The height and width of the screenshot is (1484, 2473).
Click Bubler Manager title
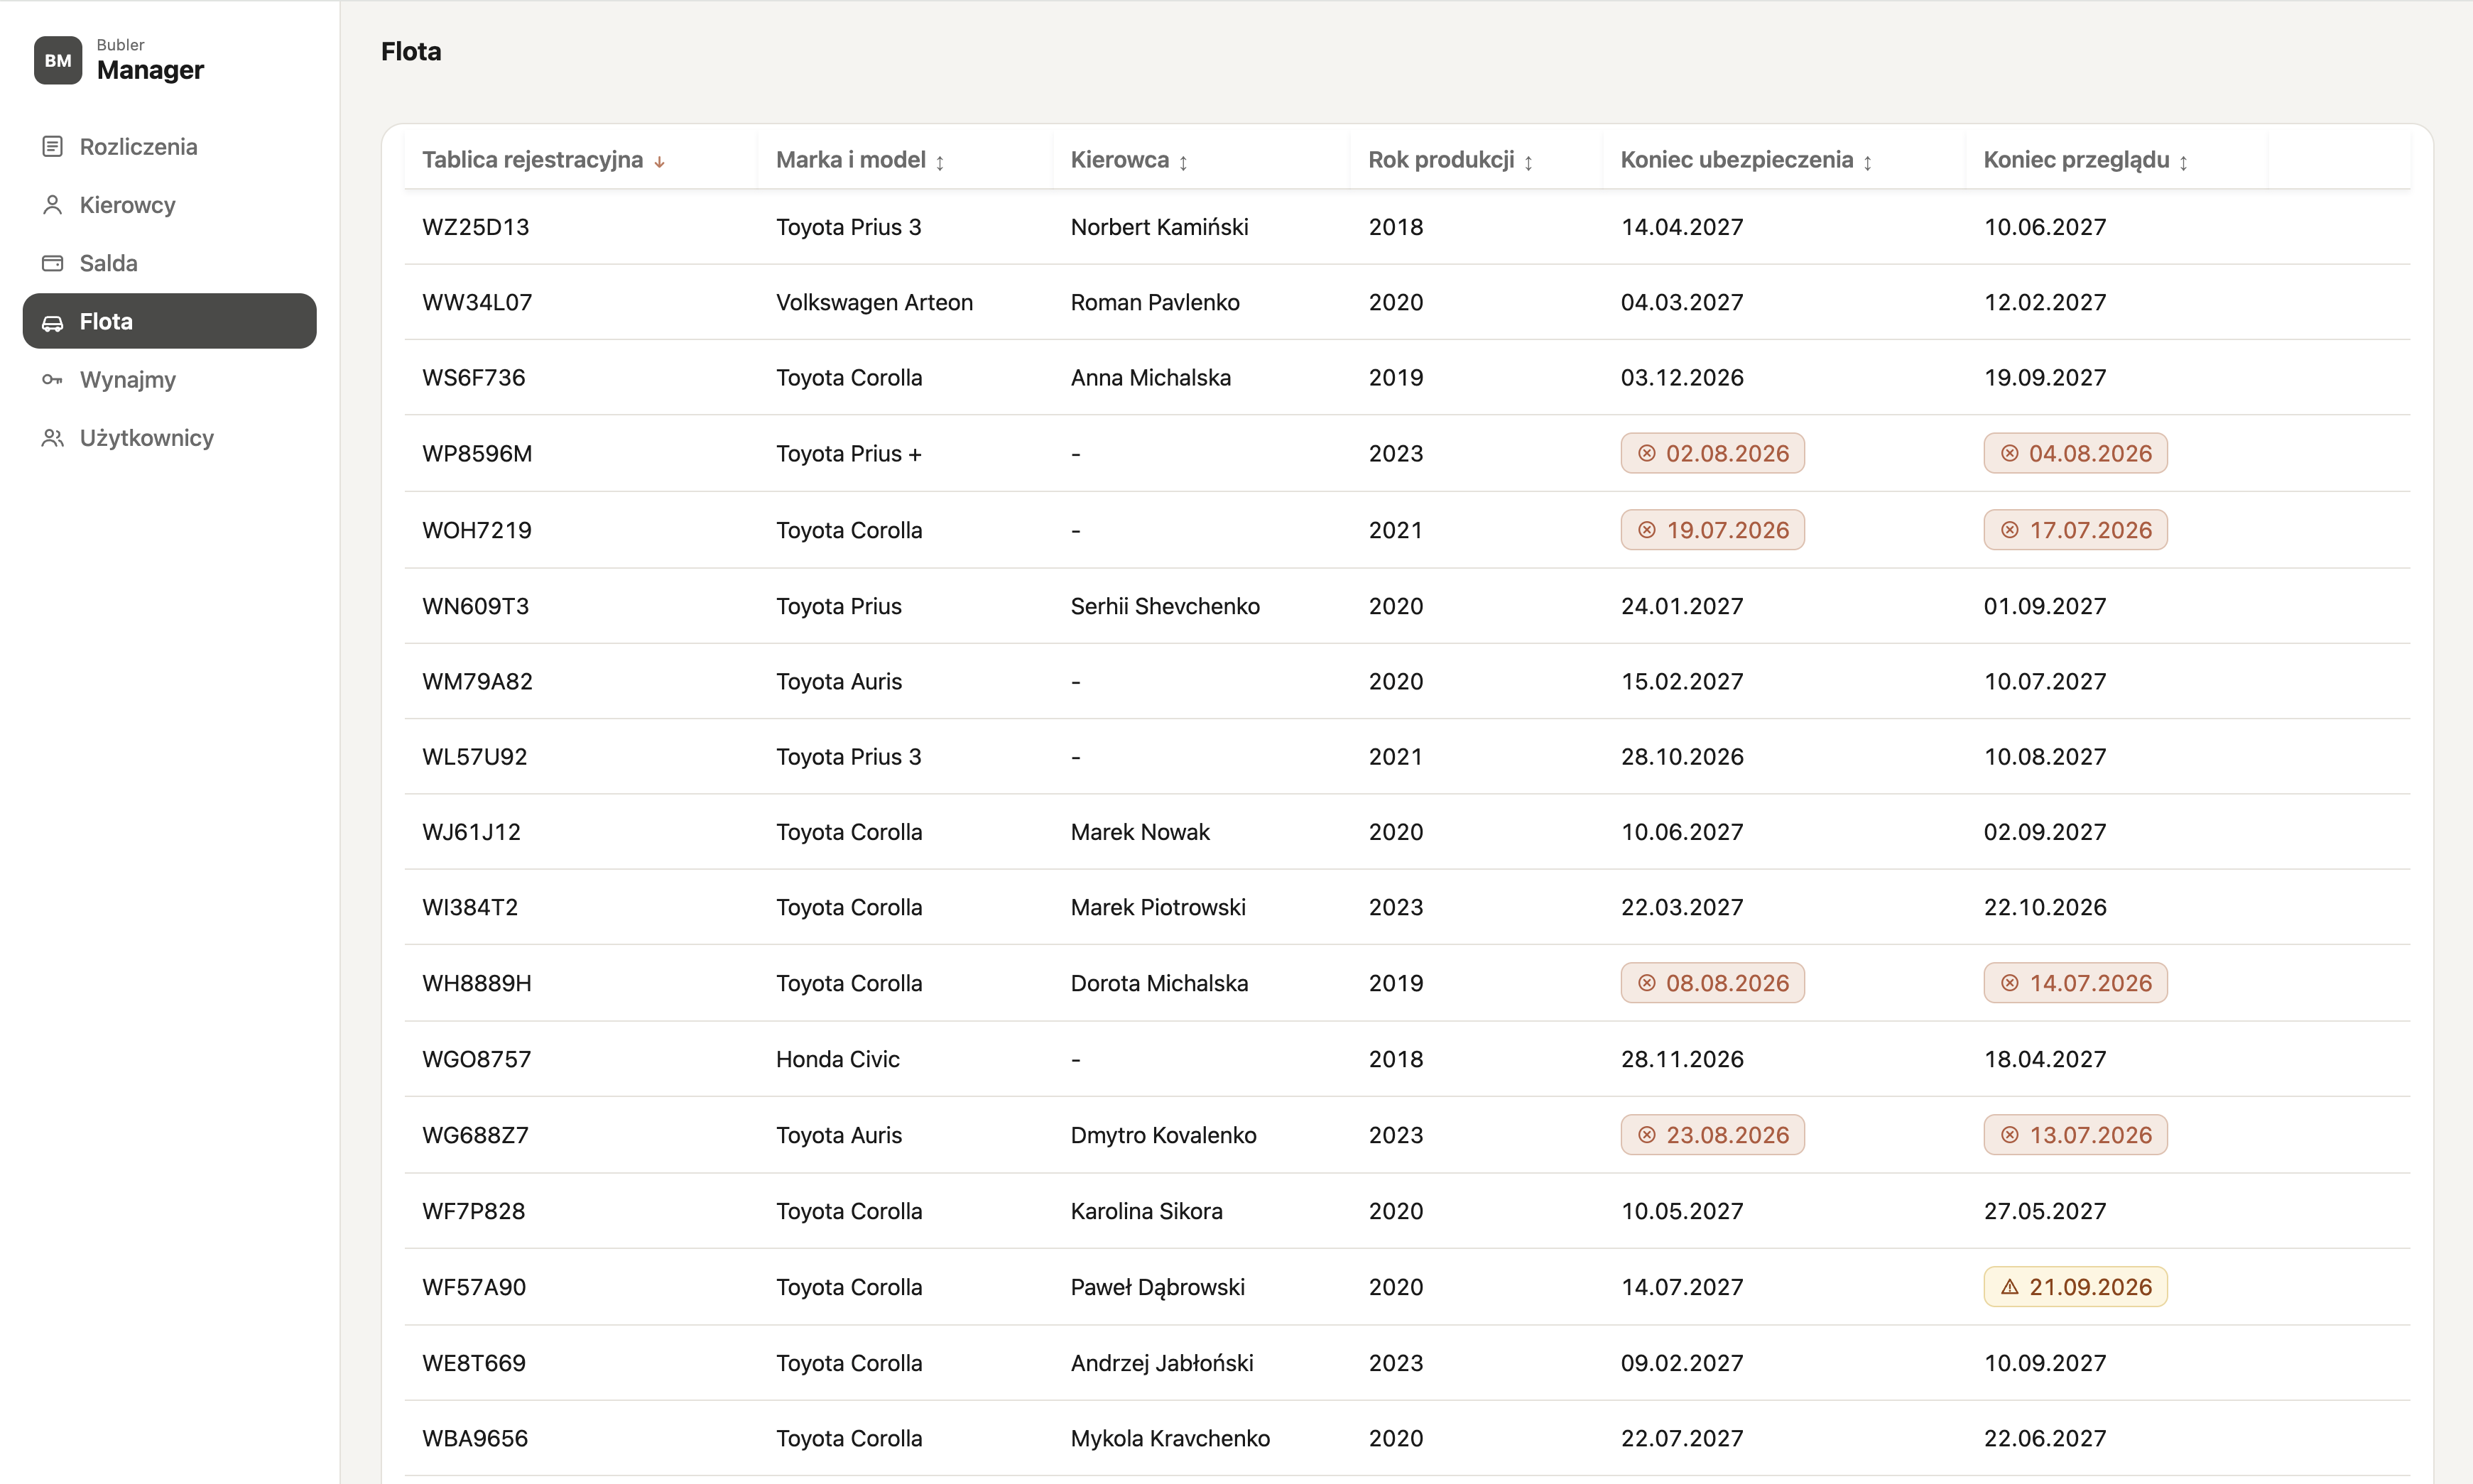click(150, 61)
